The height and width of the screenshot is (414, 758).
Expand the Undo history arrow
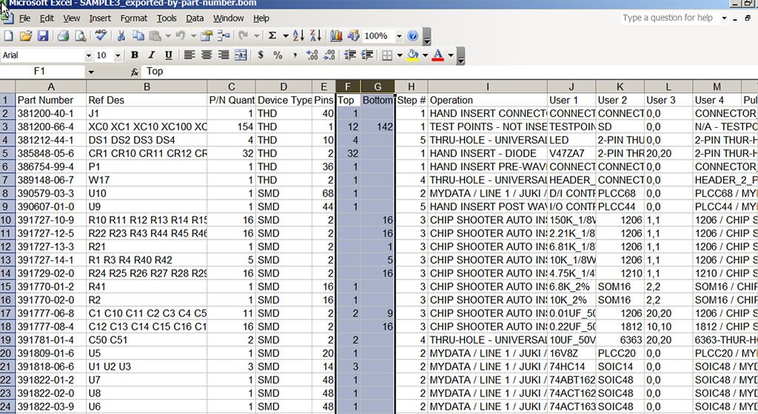coord(193,35)
